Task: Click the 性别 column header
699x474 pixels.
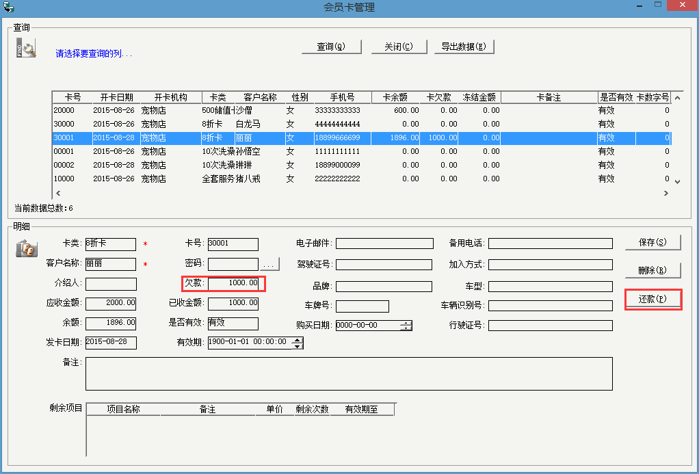Action: [300, 97]
